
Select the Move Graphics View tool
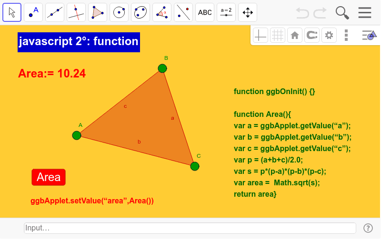click(248, 12)
